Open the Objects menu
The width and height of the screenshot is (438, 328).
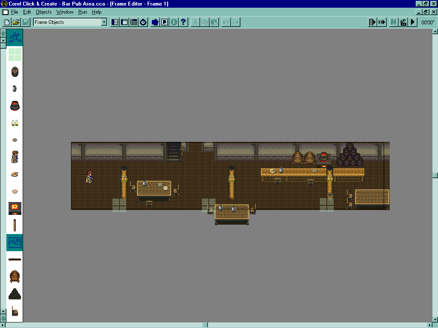[x=44, y=12]
